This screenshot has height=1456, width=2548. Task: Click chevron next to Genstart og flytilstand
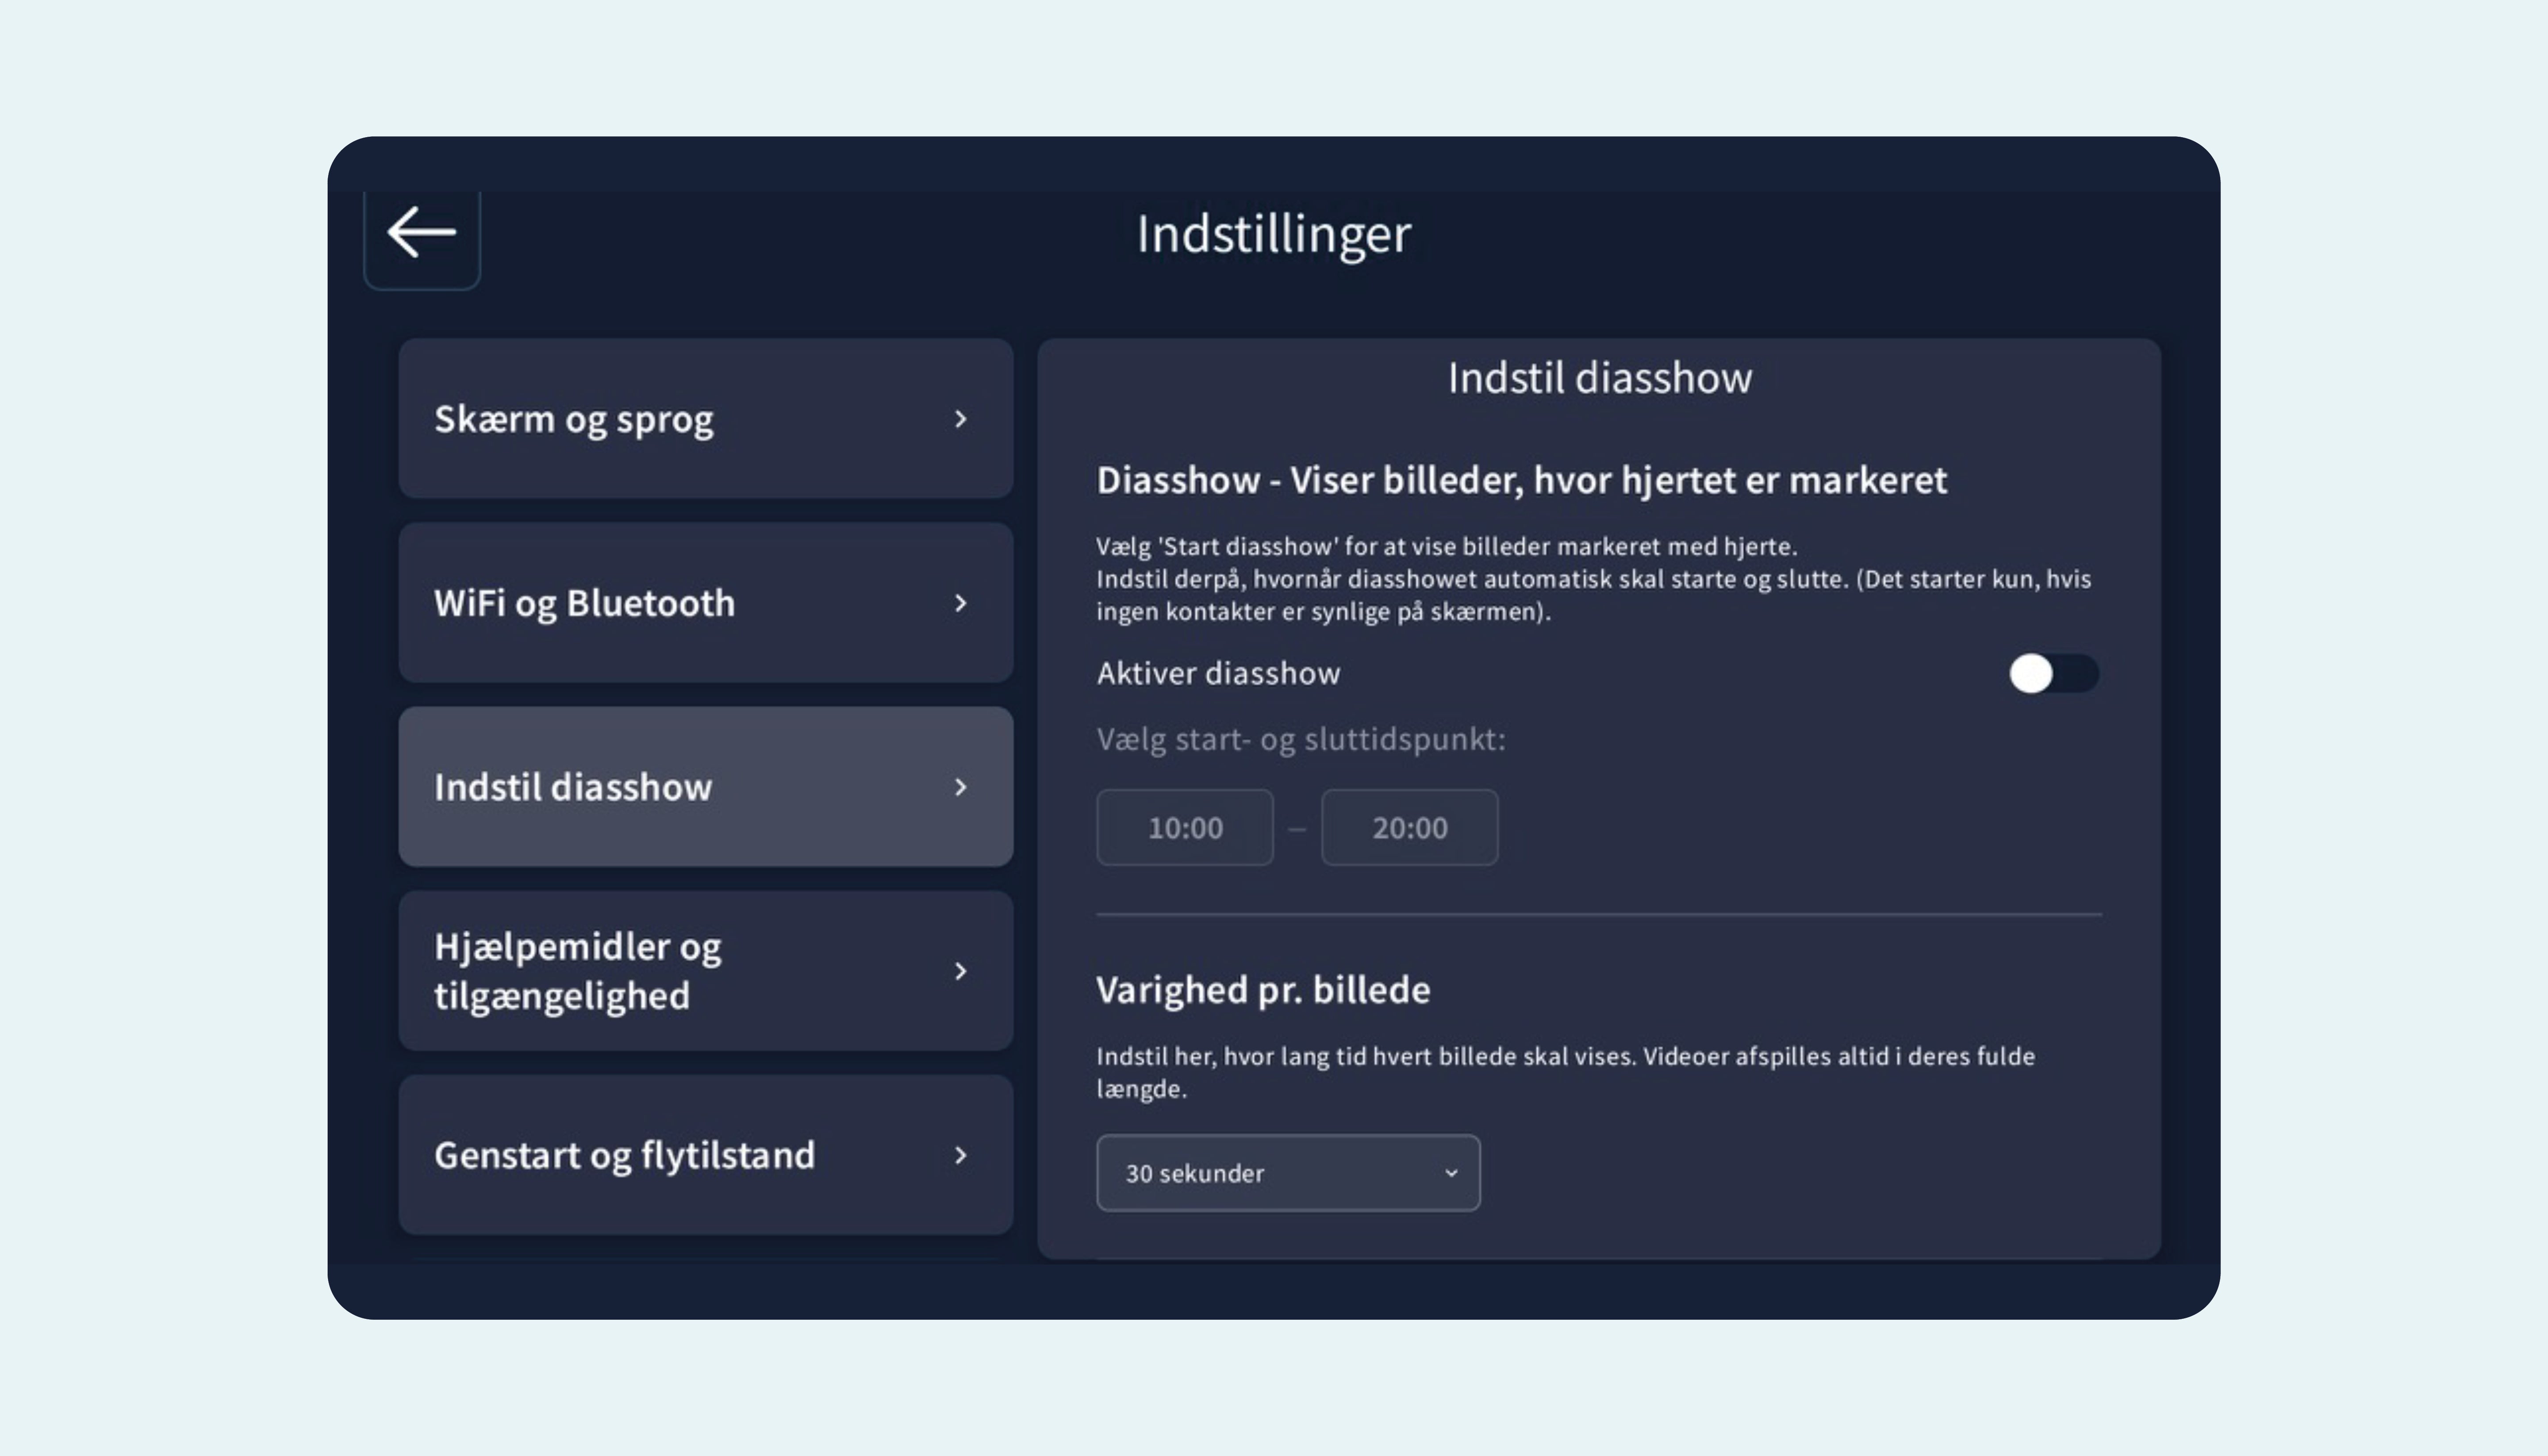coord(961,1155)
